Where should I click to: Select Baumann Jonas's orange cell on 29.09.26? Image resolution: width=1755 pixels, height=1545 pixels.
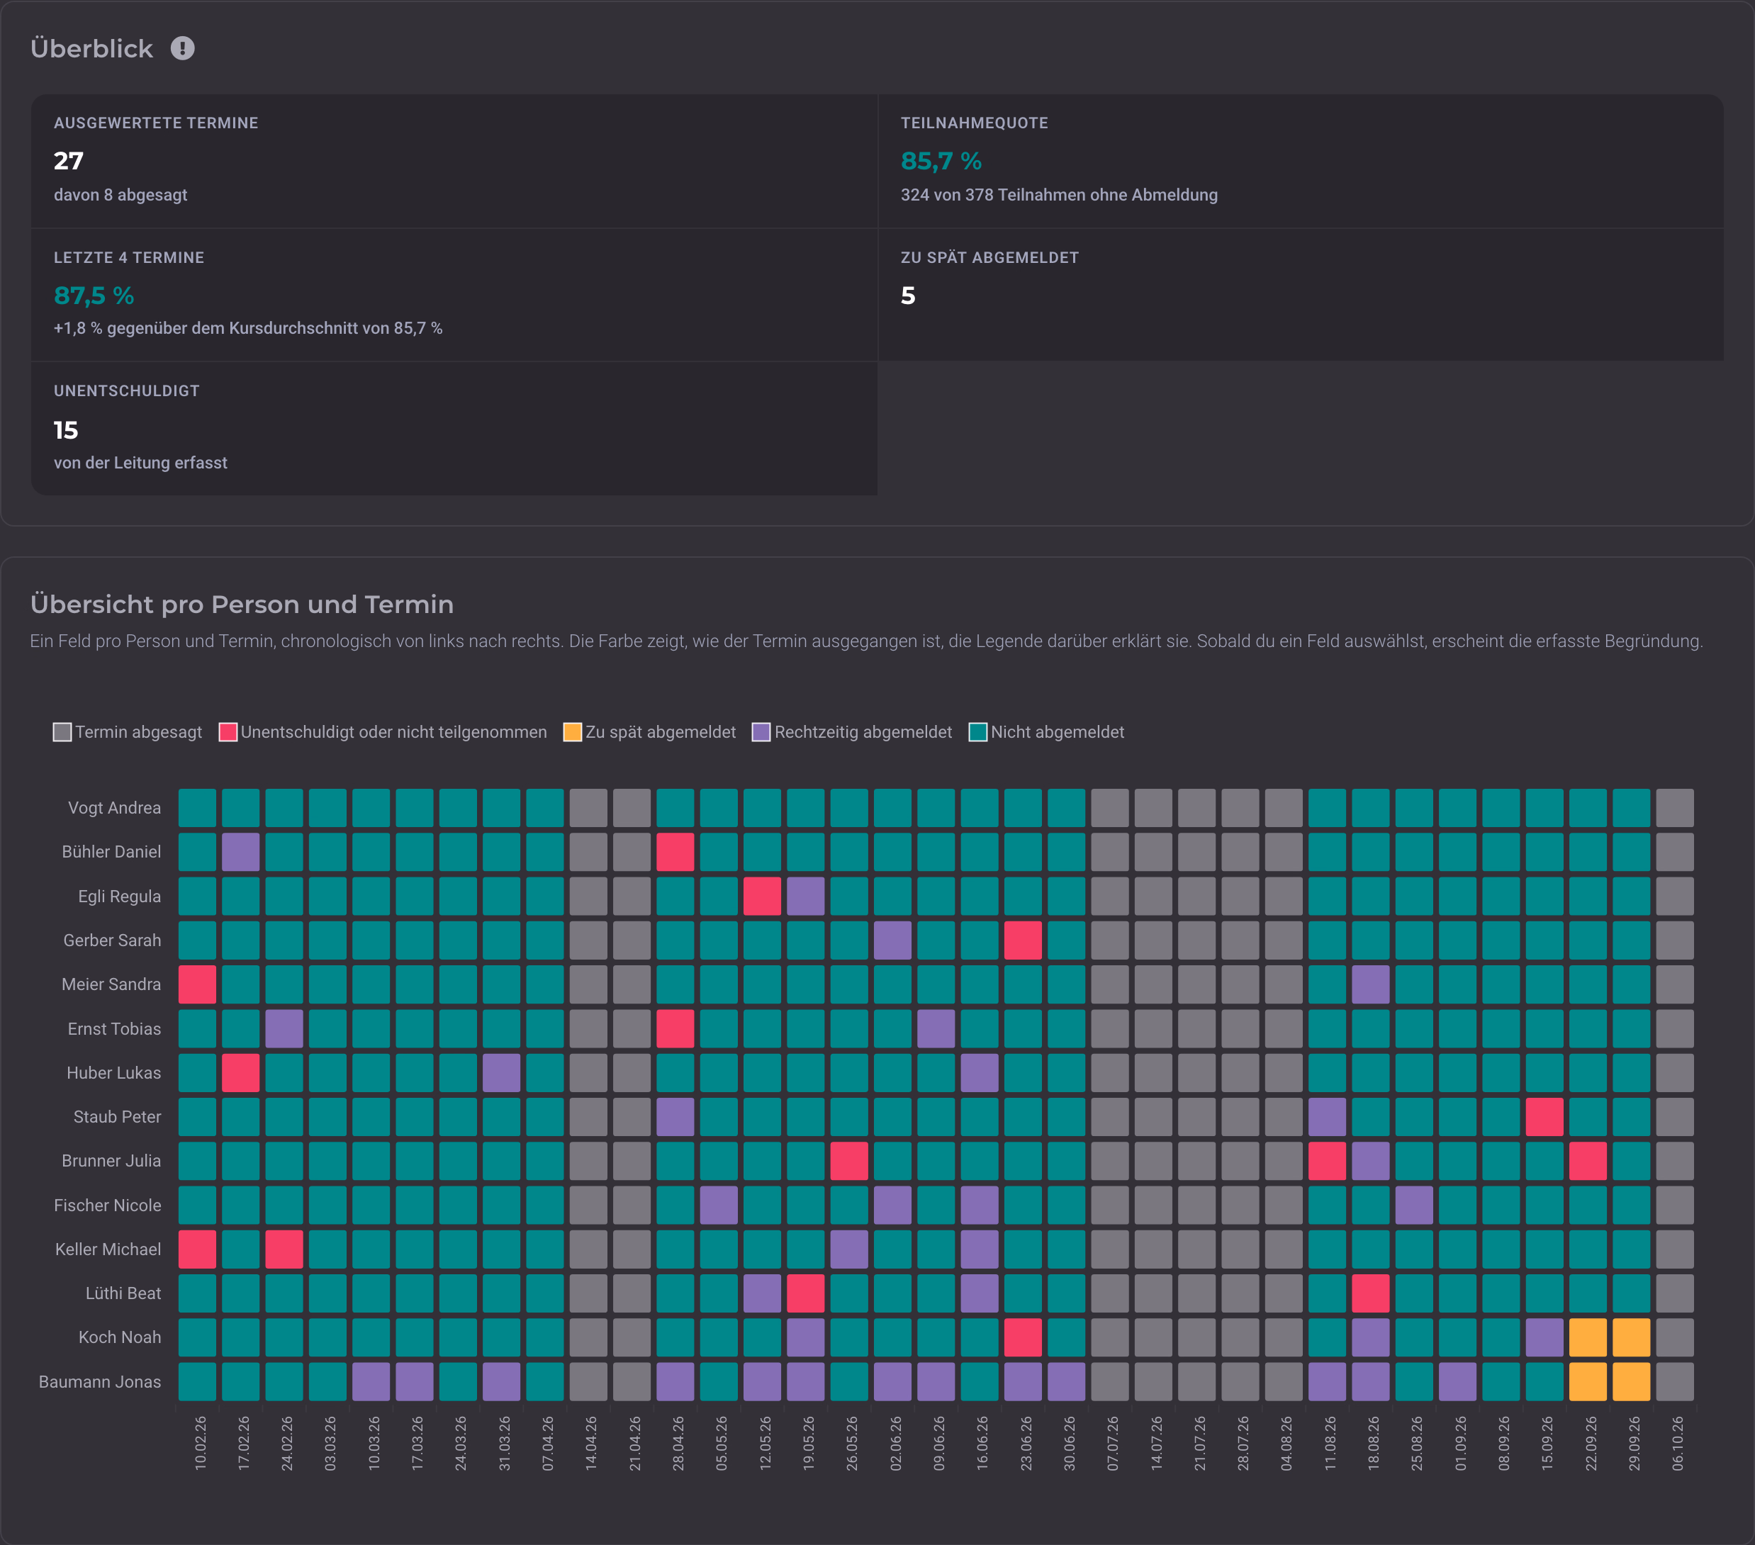1632,1381
